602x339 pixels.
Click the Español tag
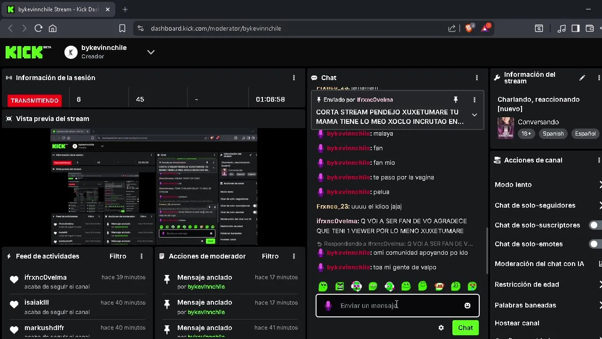pyautogui.click(x=585, y=134)
